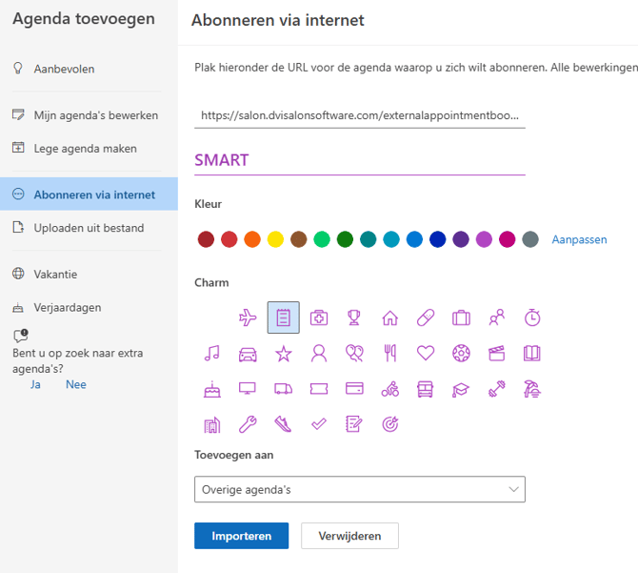Select the airplane charm icon
638x573 pixels.
(248, 317)
